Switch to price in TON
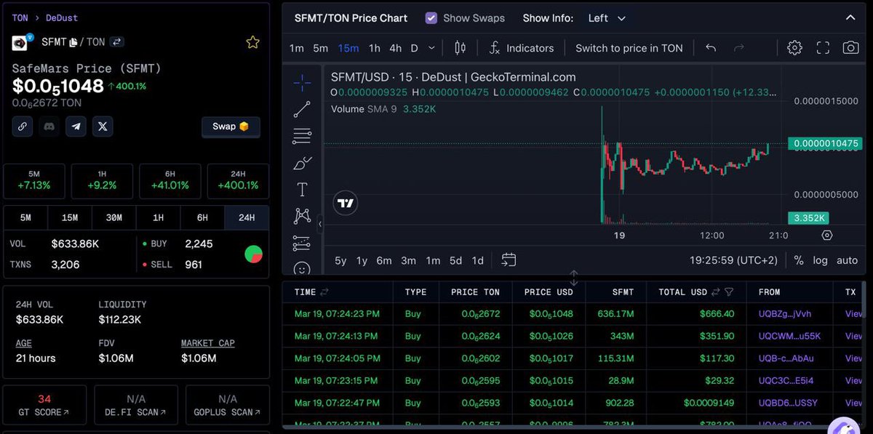Screen dimensions: 873x434 (629, 48)
